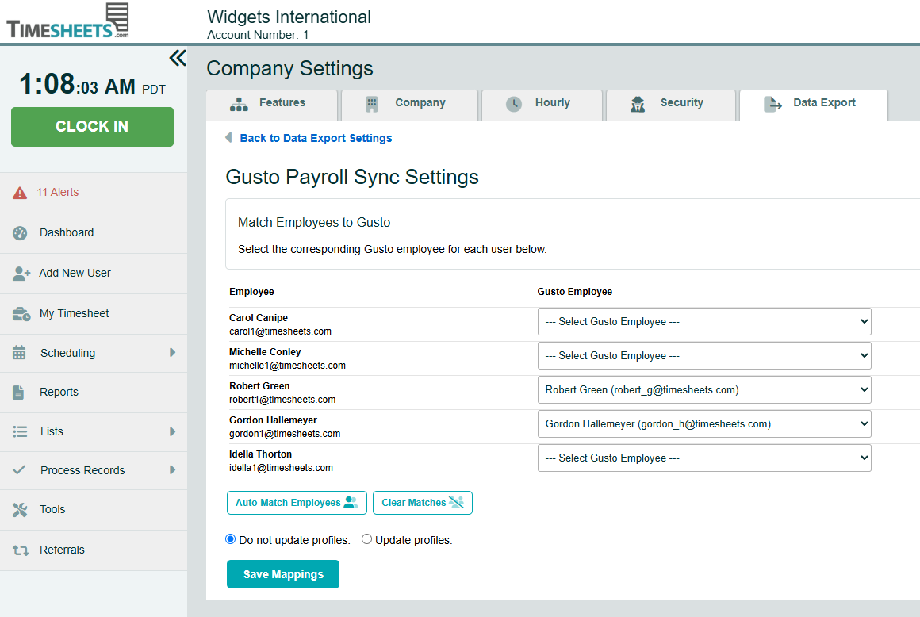Click the Timesheets.com logo

67,21
